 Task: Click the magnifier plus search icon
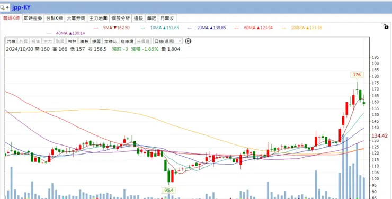tap(4, 7)
